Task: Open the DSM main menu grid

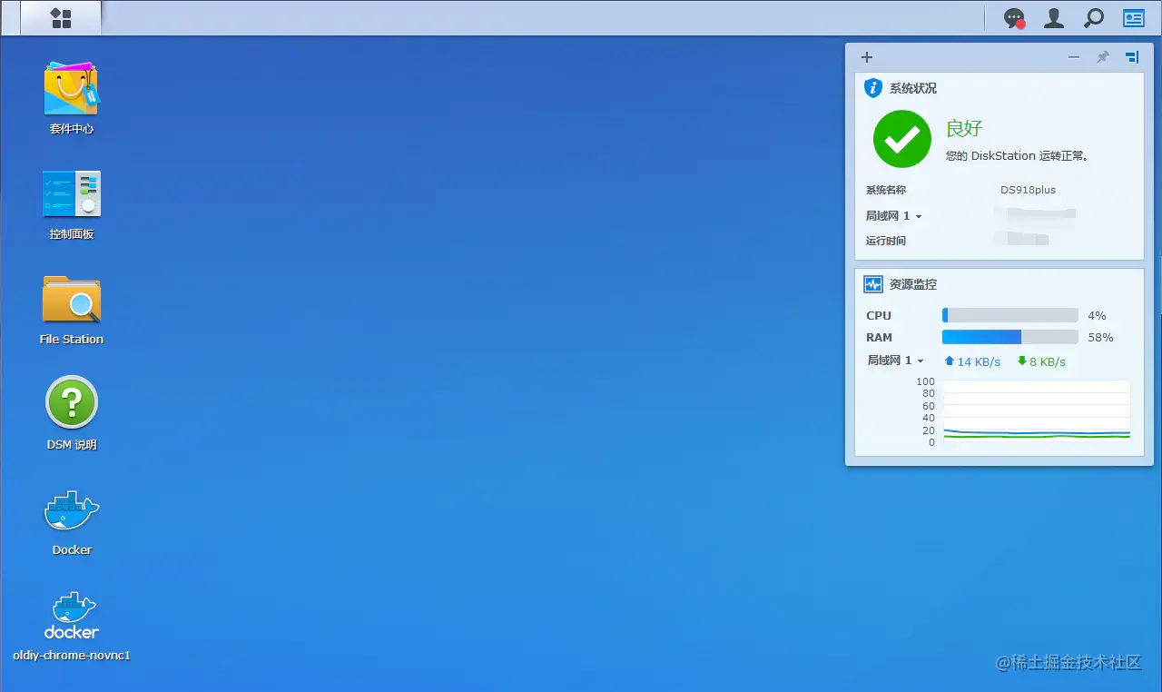Action: 61,18
